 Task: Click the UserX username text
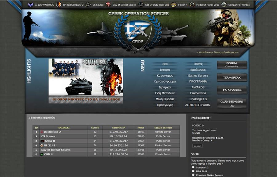(196, 133)
